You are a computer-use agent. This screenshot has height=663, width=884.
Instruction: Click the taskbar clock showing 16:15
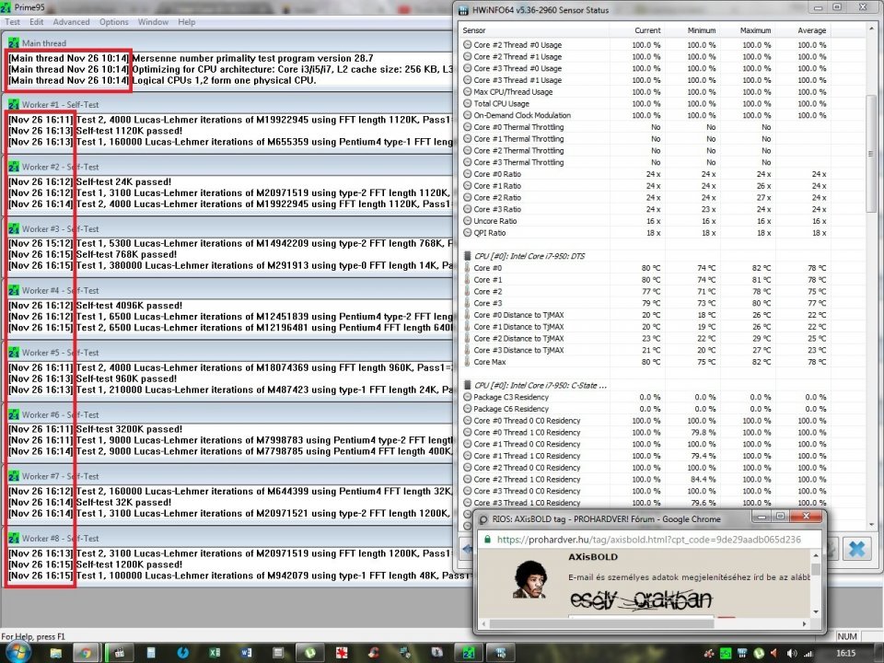(845, 654)
